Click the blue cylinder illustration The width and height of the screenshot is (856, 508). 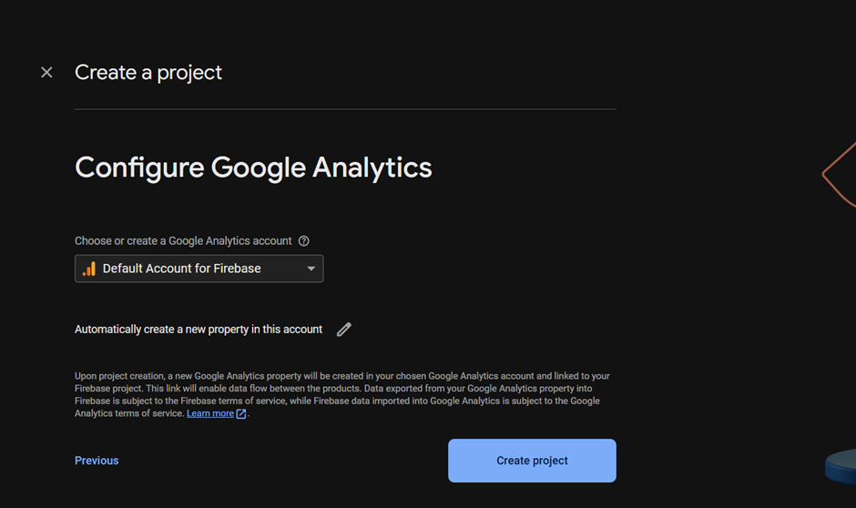tap(841, 466)
